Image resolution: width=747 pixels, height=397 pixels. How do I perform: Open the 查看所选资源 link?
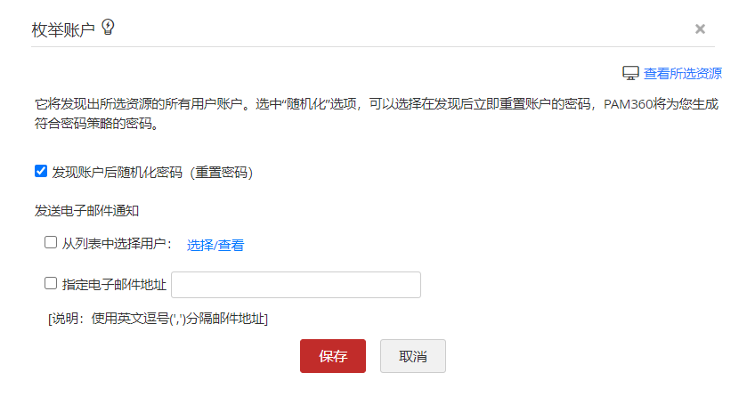click(x=683, y=73)
